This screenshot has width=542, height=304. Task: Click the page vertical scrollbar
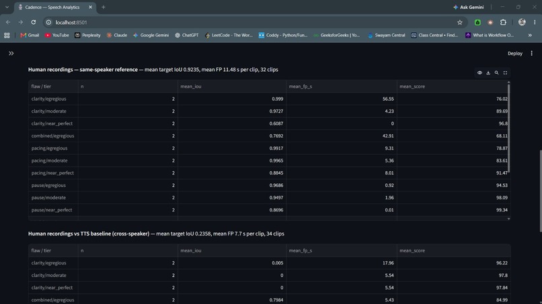tap(540, 191)
